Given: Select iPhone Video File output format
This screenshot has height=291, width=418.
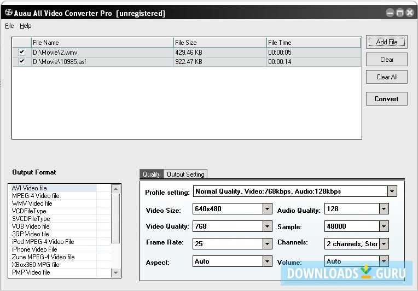Looking at the screenshot, I should point(53,249).
